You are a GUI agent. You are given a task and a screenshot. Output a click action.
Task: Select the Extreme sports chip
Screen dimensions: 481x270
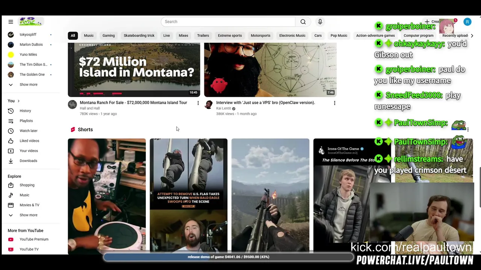[x=230, y=36]
